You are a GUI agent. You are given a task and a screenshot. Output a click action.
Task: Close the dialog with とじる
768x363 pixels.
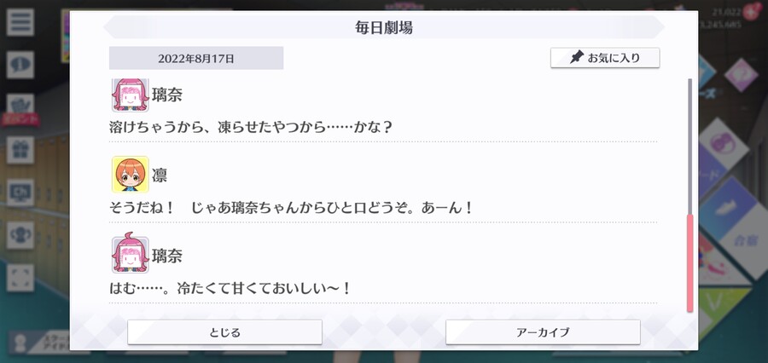224,332
